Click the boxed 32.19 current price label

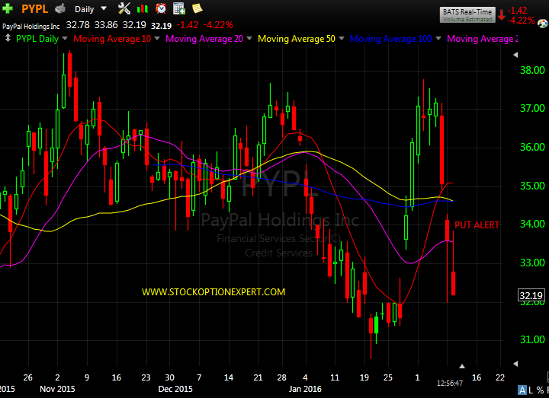tap(531, 295)
